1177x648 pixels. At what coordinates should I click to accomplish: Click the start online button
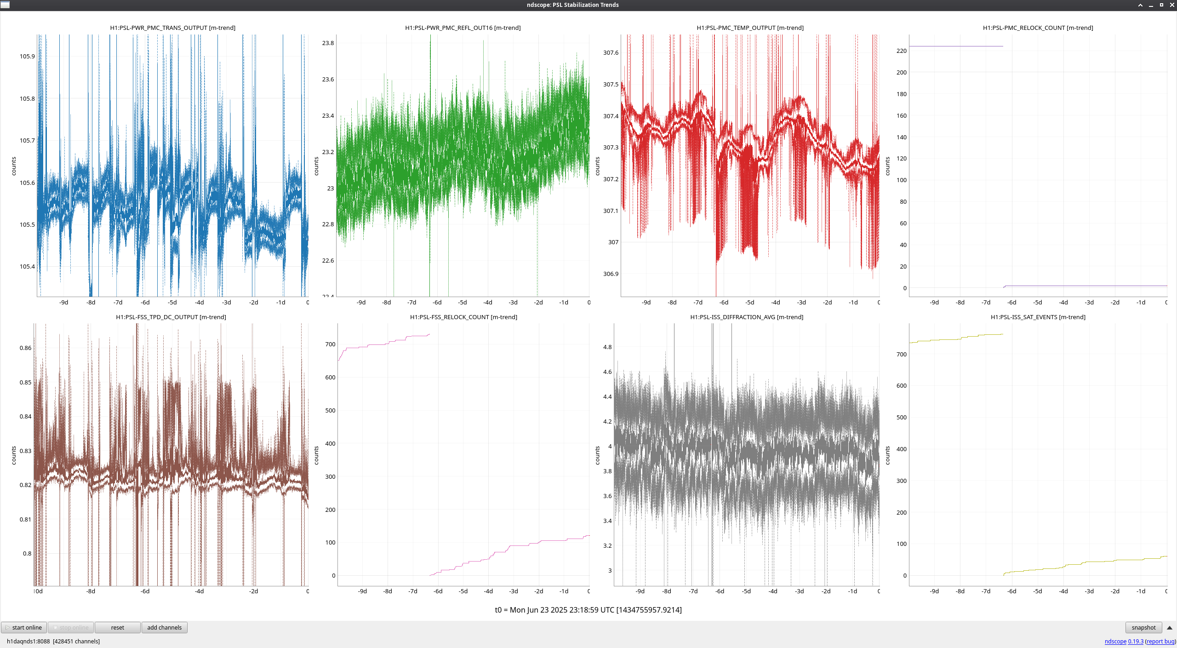[x=24, y=627]
